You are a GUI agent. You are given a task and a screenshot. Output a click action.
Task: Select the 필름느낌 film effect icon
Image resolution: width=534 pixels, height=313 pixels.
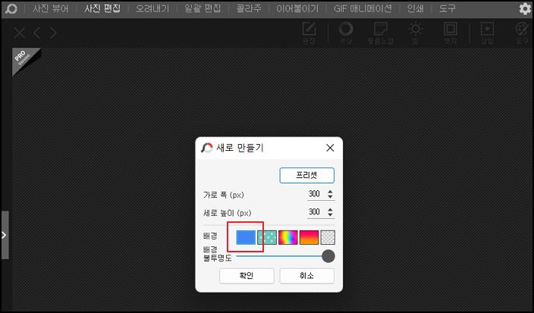[x=381, y=33]
